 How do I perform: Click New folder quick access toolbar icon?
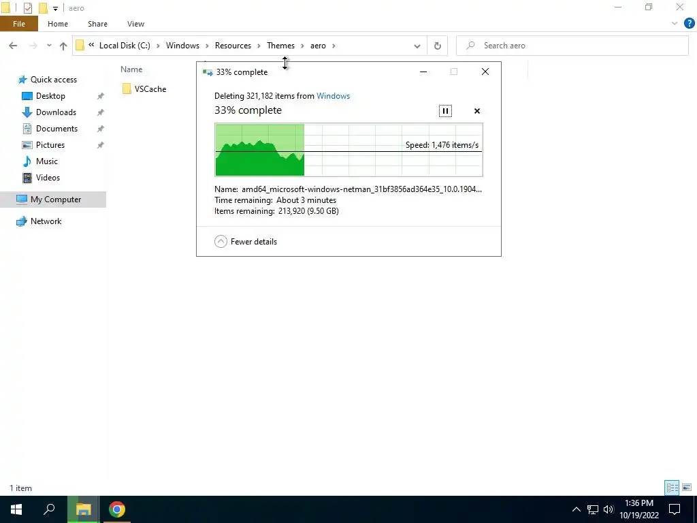(43, 8)
